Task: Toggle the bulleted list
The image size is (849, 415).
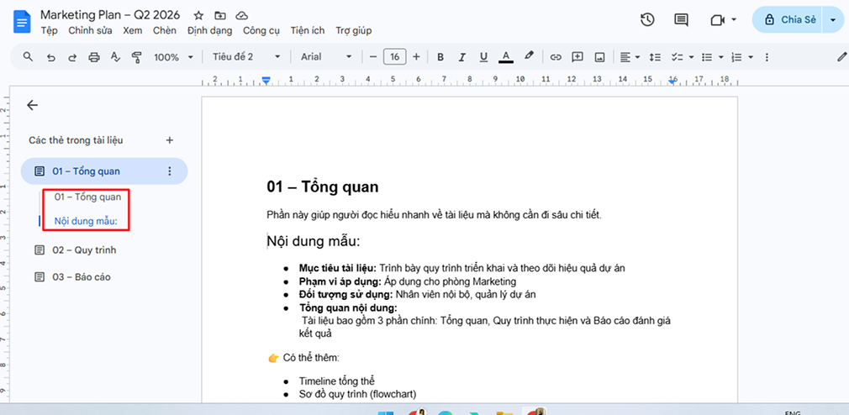Action: pos(707,57)
